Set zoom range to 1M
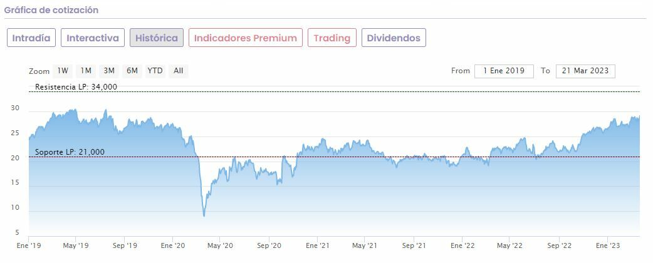This screenshot has height=263, width=653. tap(86, 71)
